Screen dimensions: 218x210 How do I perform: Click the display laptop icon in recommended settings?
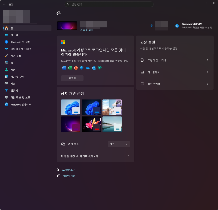coord(142,72)
